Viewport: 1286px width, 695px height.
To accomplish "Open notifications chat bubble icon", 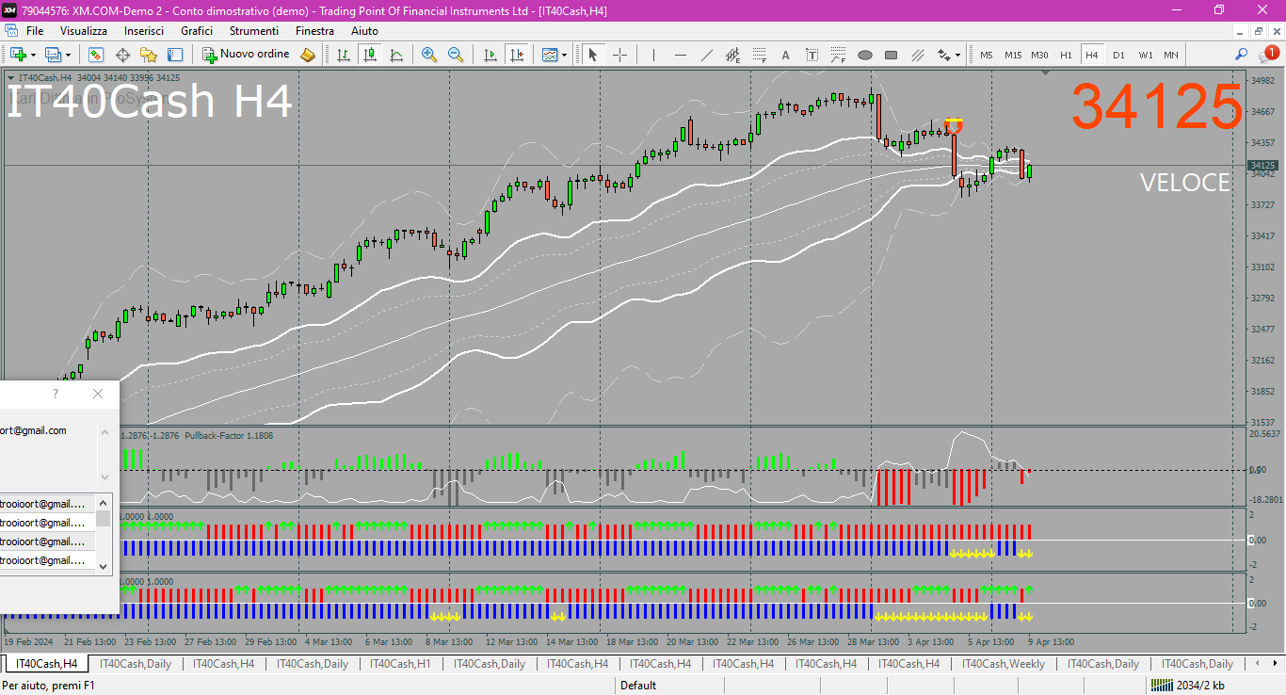I will tap(1268, 55).
